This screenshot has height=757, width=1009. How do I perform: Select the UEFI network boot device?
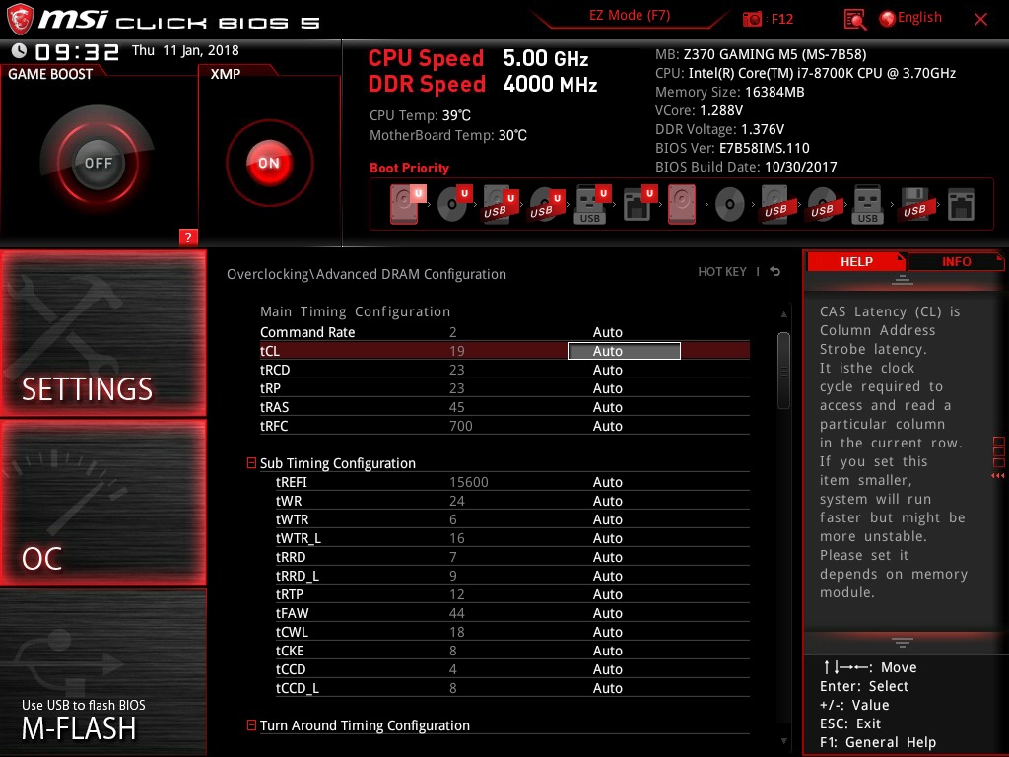pyautogui.click(x=639, y=205)
